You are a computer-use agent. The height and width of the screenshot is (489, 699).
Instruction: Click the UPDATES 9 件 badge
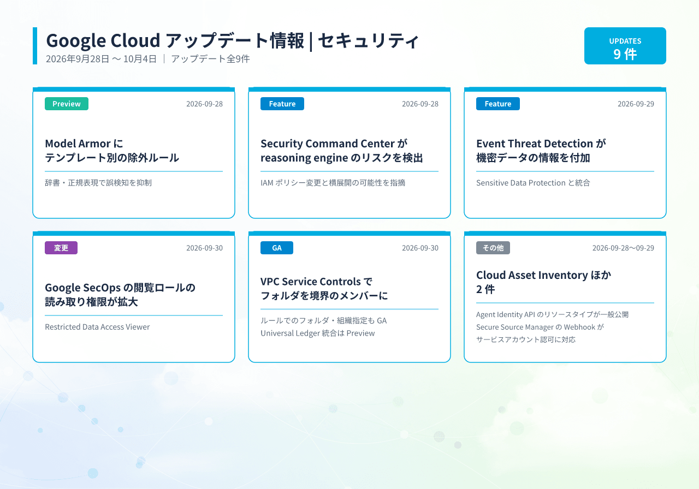(x=625, y=46)
